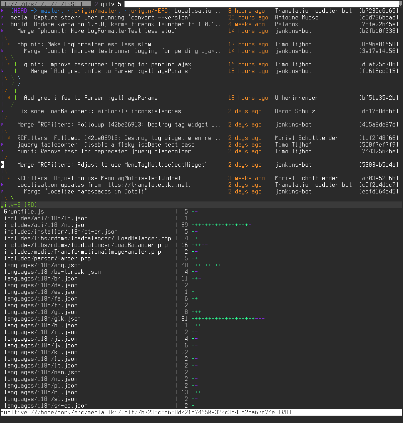
Task: Click the fugitive:// path status line
Action: (x=201, y=412)
